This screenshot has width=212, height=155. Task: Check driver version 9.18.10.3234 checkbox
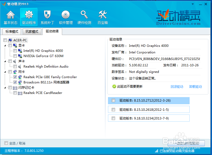coord(113,118)
